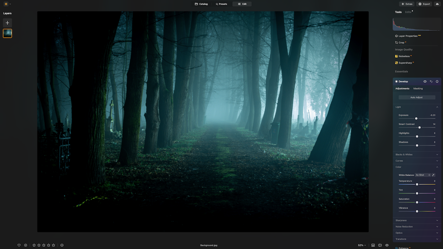Open the Catalog tab
443x249 pixels.
[201, 4]
